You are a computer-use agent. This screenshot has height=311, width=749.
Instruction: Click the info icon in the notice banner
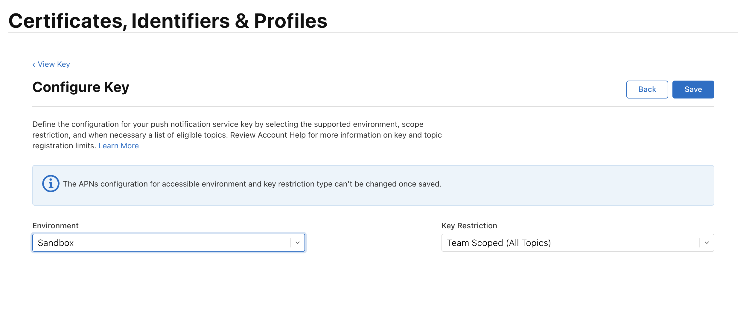[x=51, y=184]
